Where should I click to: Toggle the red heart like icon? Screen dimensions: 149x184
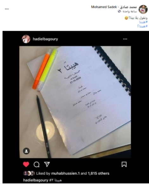coord(26,164)
